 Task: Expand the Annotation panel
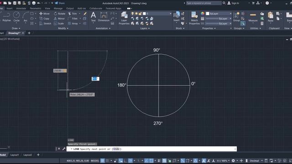pyautogui.click(x=103, y=28)
